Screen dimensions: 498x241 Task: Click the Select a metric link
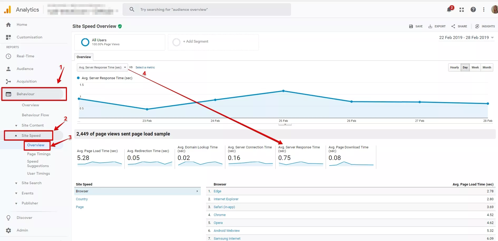[x=145, y=68]
